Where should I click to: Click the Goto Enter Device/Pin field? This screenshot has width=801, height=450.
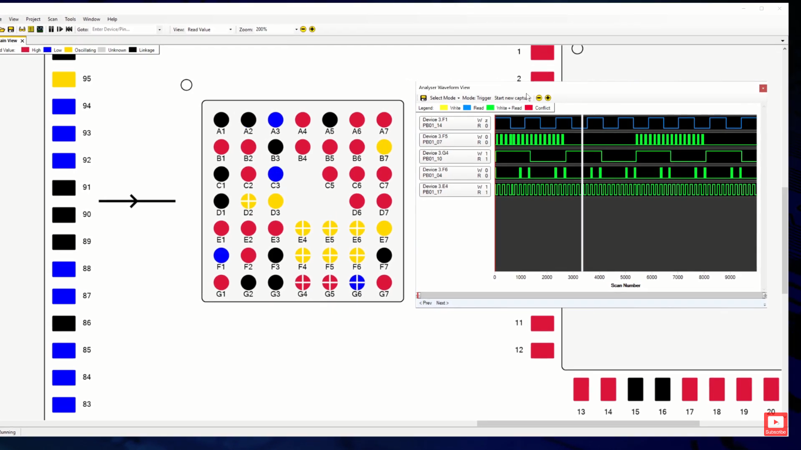(123, 29)
